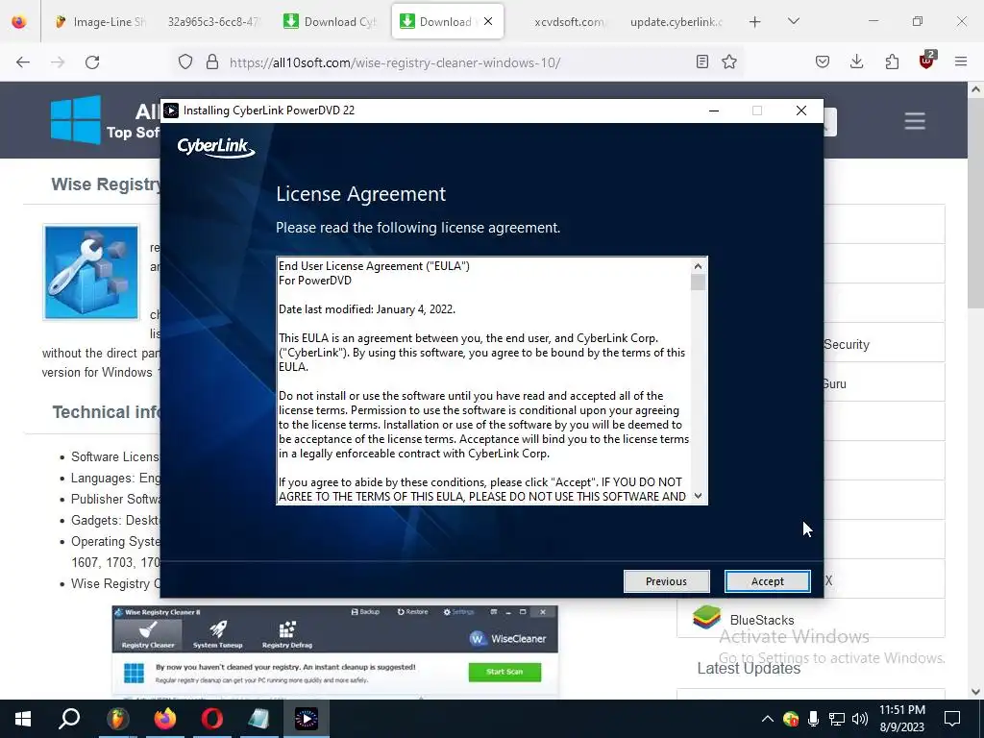Click the EULA scrollbar down arrow
The height and width of the screenshot is (738, 984).
tap(698, 496)
